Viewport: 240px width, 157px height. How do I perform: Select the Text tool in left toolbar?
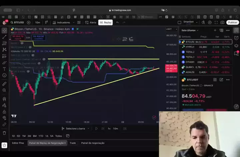(x=4, y=68)
